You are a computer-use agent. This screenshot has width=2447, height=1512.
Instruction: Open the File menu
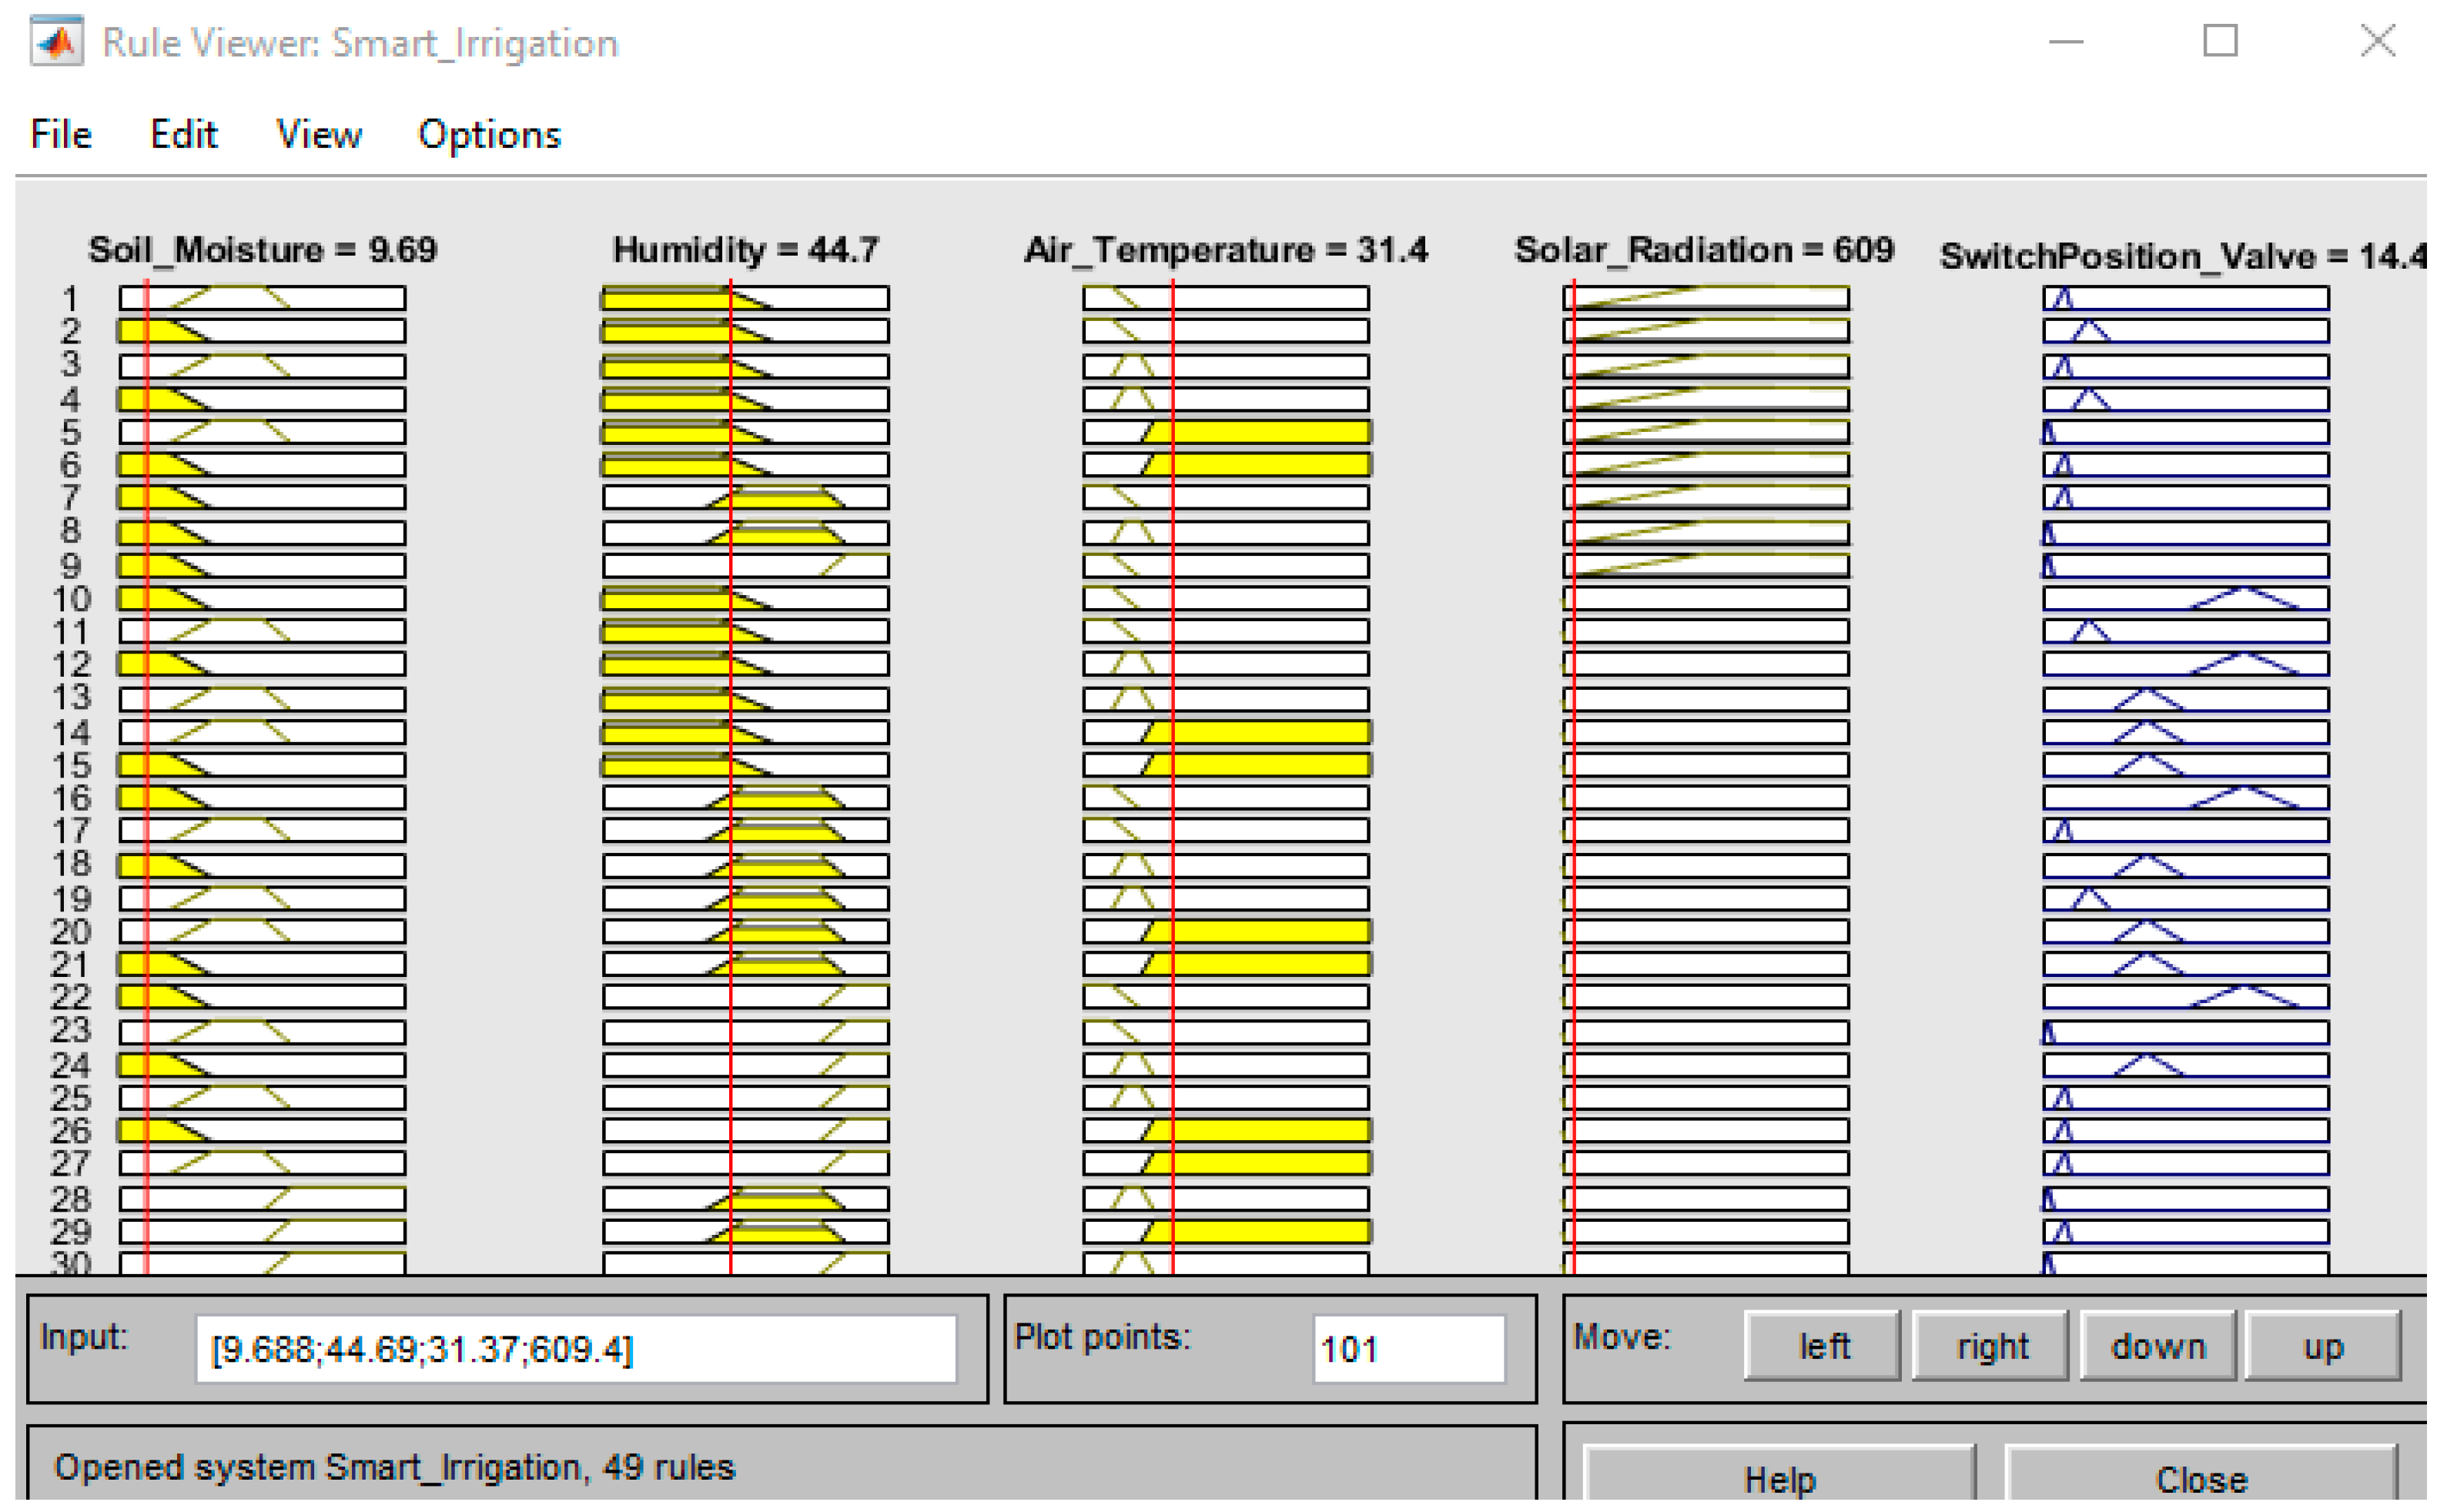[61, 134]
